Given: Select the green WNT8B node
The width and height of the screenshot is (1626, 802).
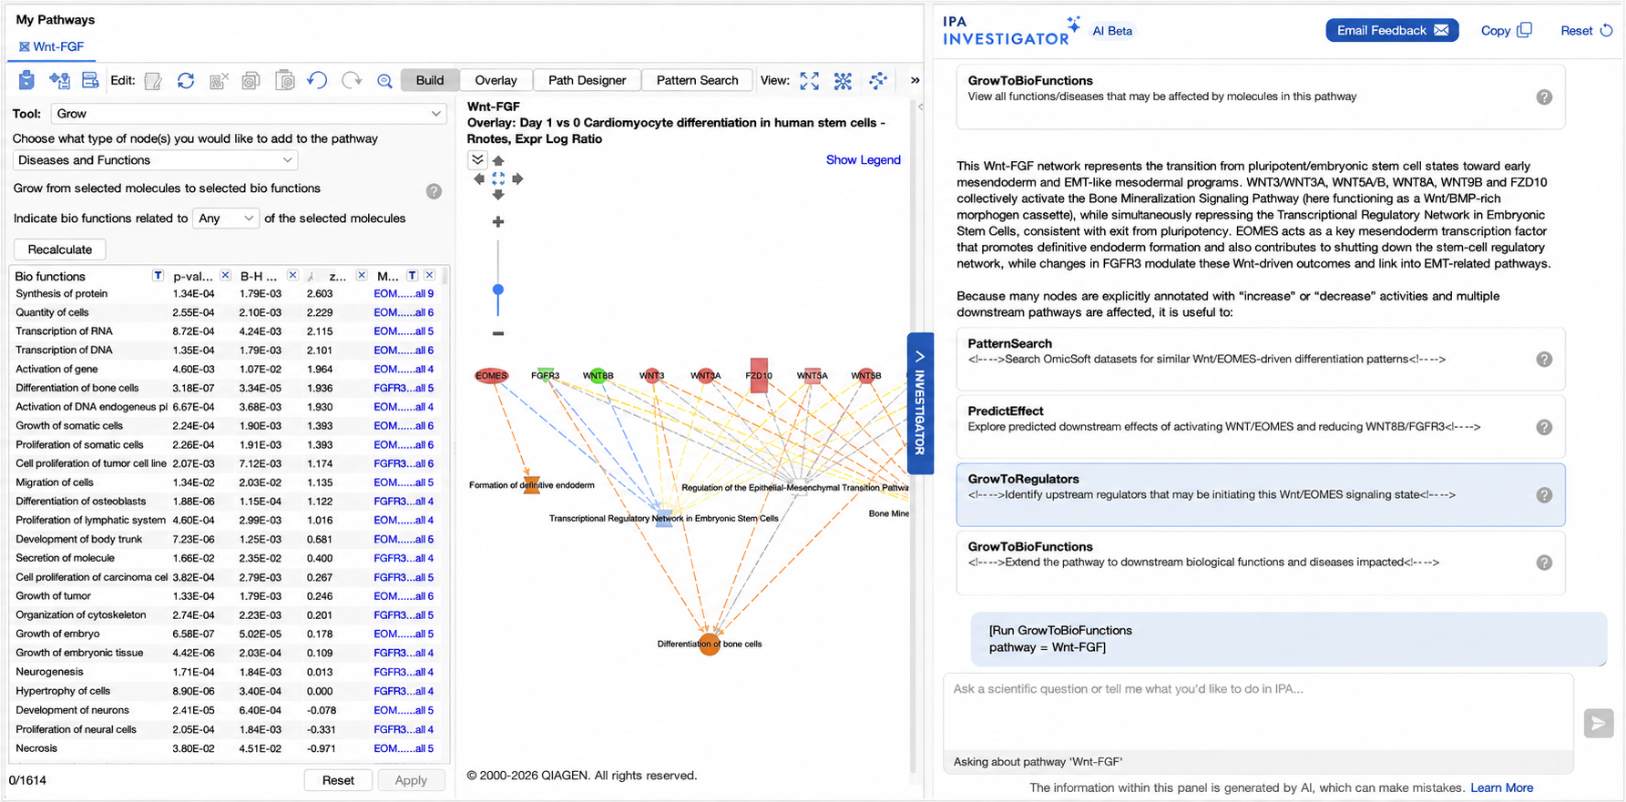Looking at the screenshot, I should pos(598,375).
